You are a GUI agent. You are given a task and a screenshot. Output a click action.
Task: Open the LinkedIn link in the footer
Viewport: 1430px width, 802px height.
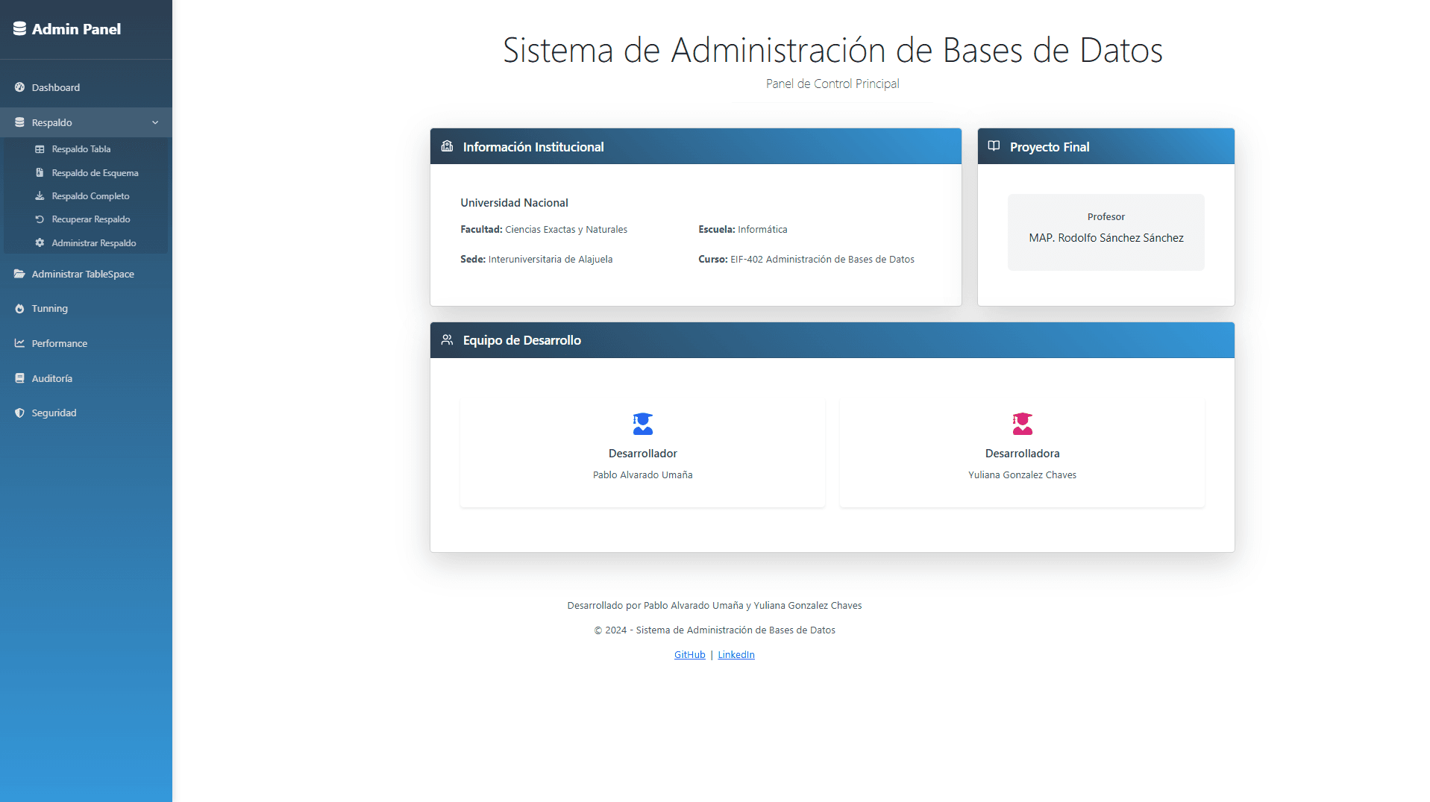tap(736, 654)
